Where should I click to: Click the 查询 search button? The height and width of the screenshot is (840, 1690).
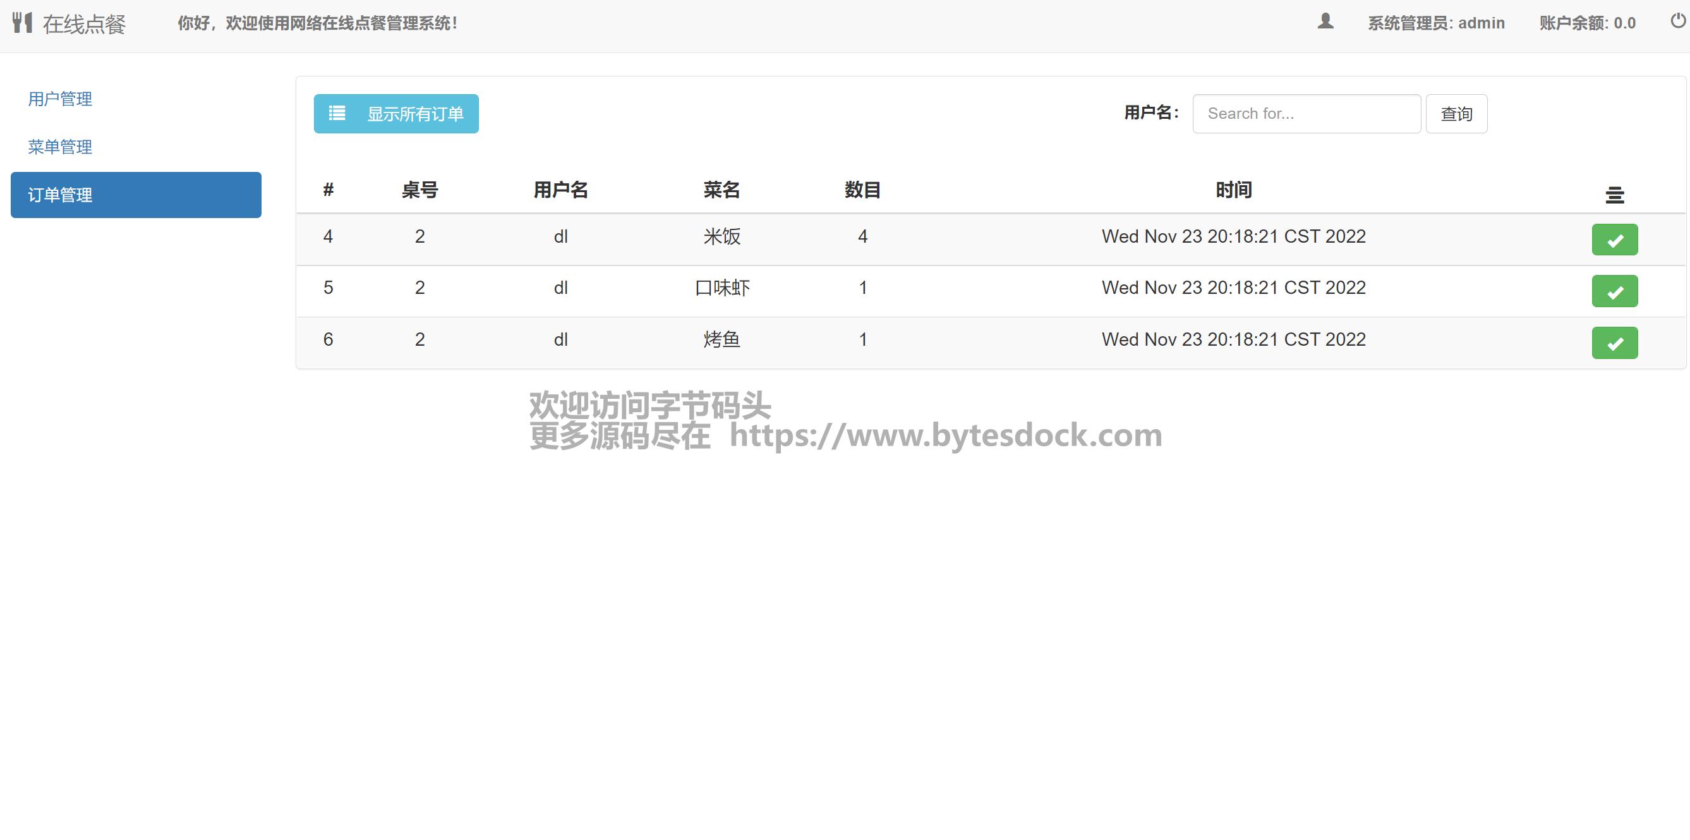[x=1456, y=114]
